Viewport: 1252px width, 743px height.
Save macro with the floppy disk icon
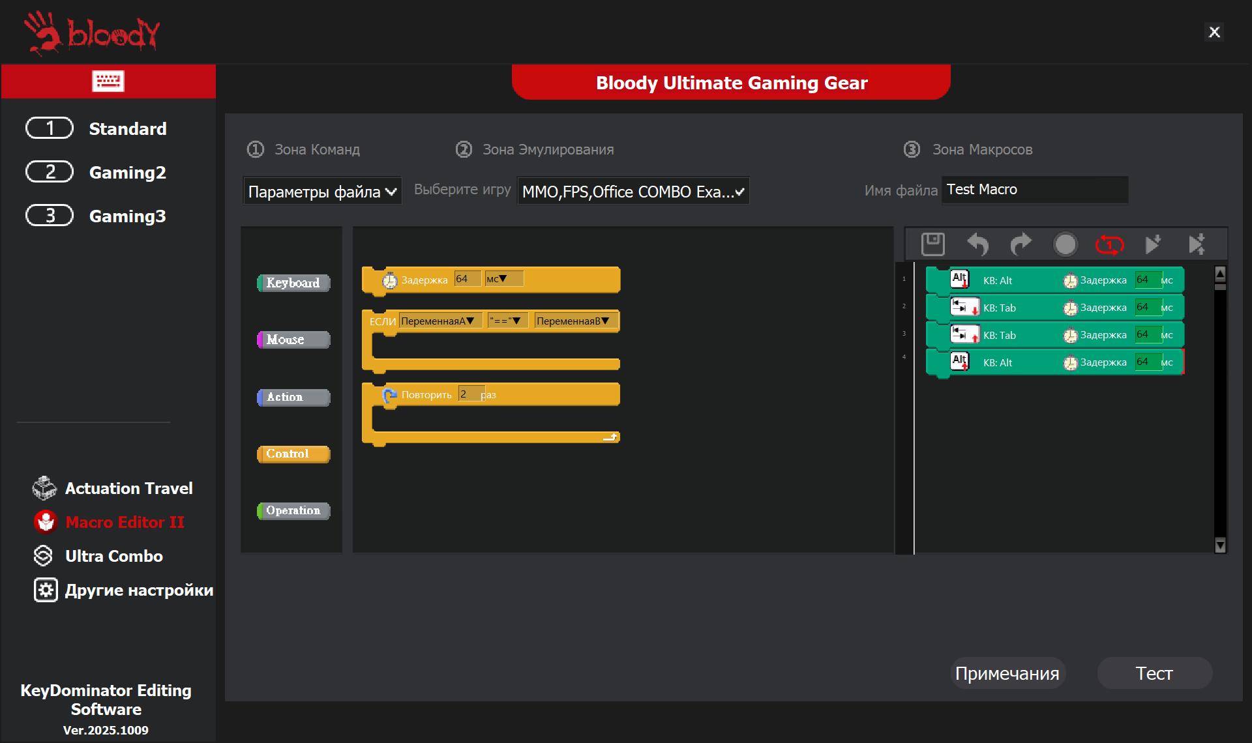[933, 244]
